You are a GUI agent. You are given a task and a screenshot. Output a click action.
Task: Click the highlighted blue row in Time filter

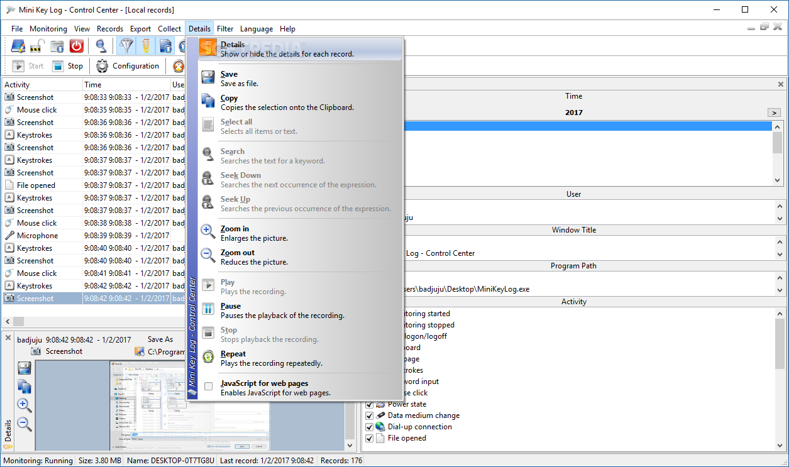(x=588, y=126)
